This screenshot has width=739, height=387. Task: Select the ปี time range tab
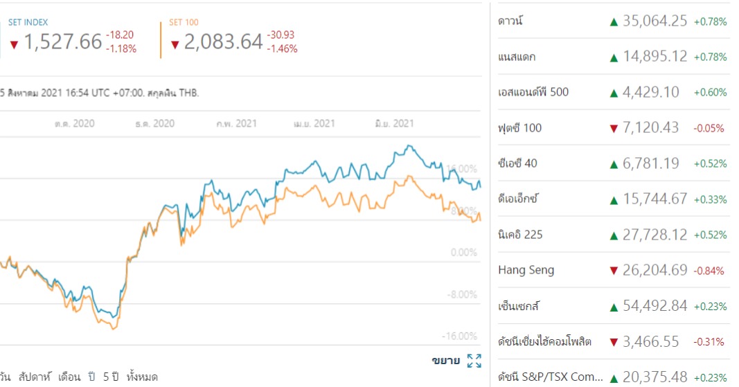(x=92, y=377)
